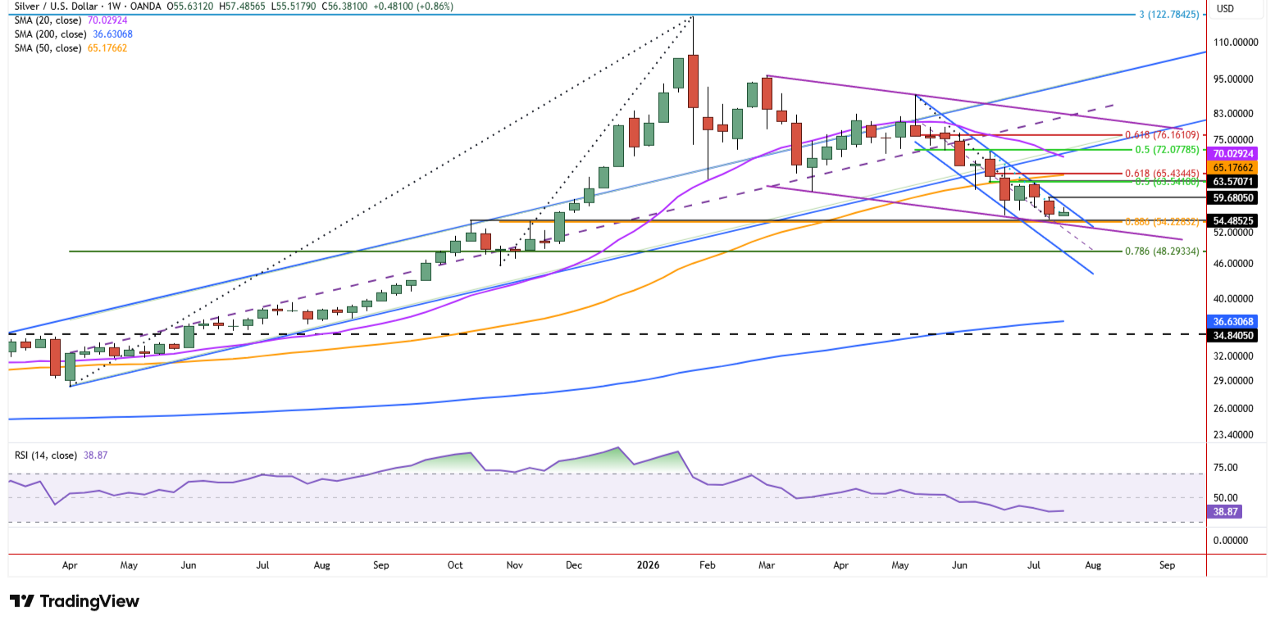Select the 0.618 (65.43445) Fibonacci label

click(x=1162, y=174)
